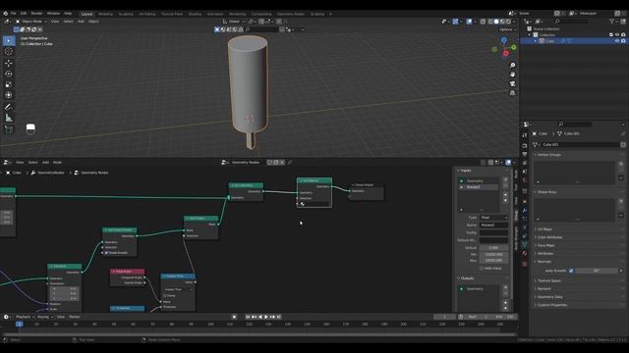The height and width of the screenshot is (353, 629).
Task: Switch to Modeling workspace tab
Action: [x=105, y=14]
